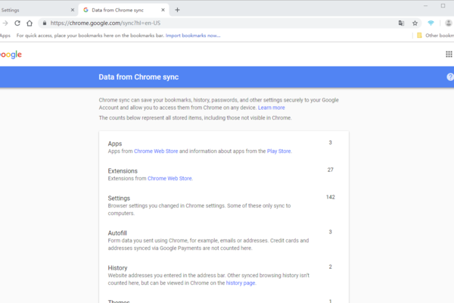
Task: Reload the page with the refresh icon
Action: 17,23
